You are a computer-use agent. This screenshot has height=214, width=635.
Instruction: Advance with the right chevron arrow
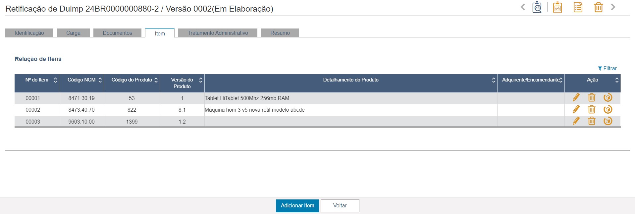click(x=613, y=7)
